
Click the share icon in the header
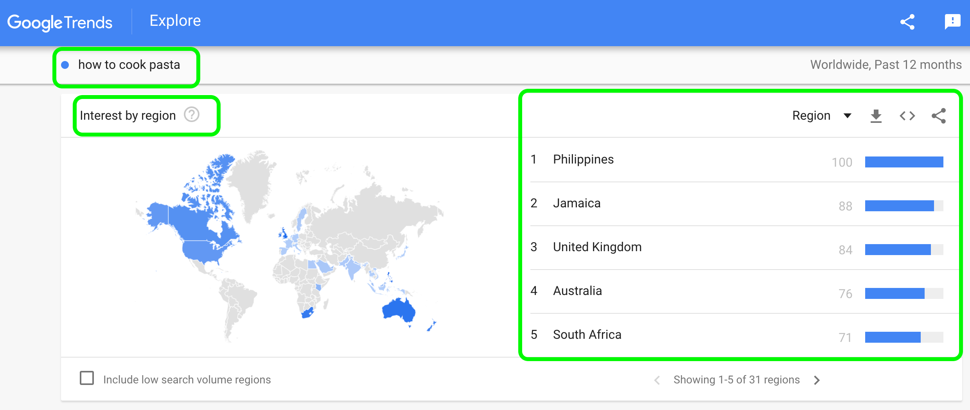[x=907, y=22]
